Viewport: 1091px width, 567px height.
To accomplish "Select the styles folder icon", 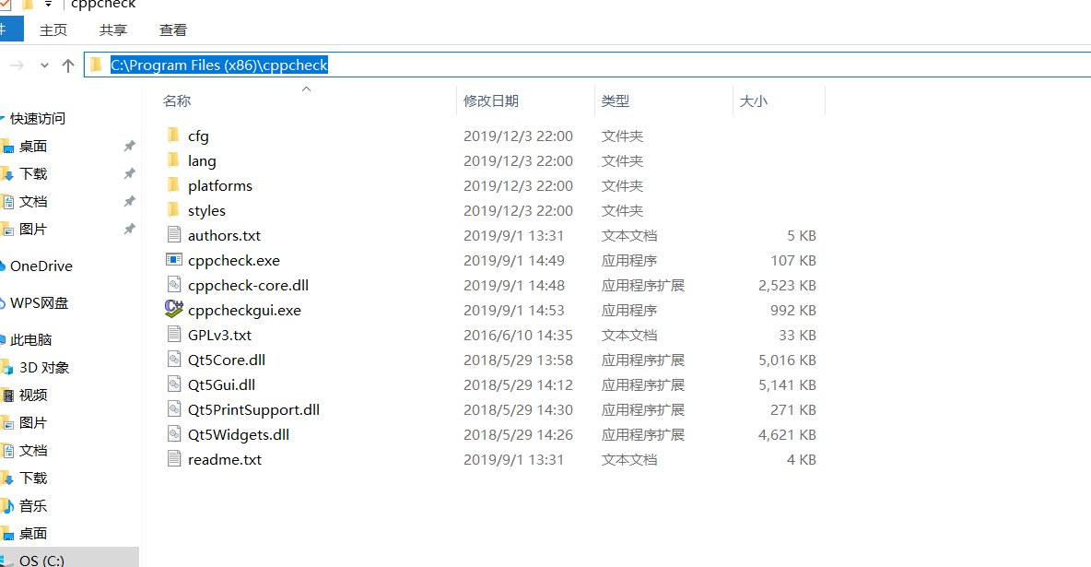I will pyautogui.click(x=174, y=210).
